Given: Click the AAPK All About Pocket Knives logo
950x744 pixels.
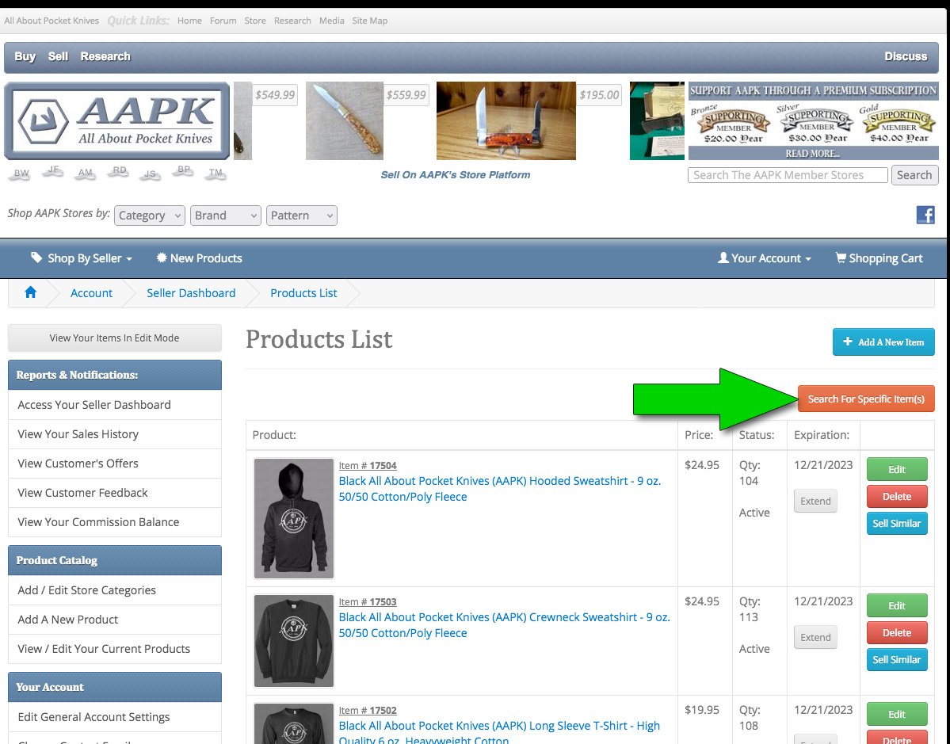Looking at the screenshot, I should coord(117,121).
